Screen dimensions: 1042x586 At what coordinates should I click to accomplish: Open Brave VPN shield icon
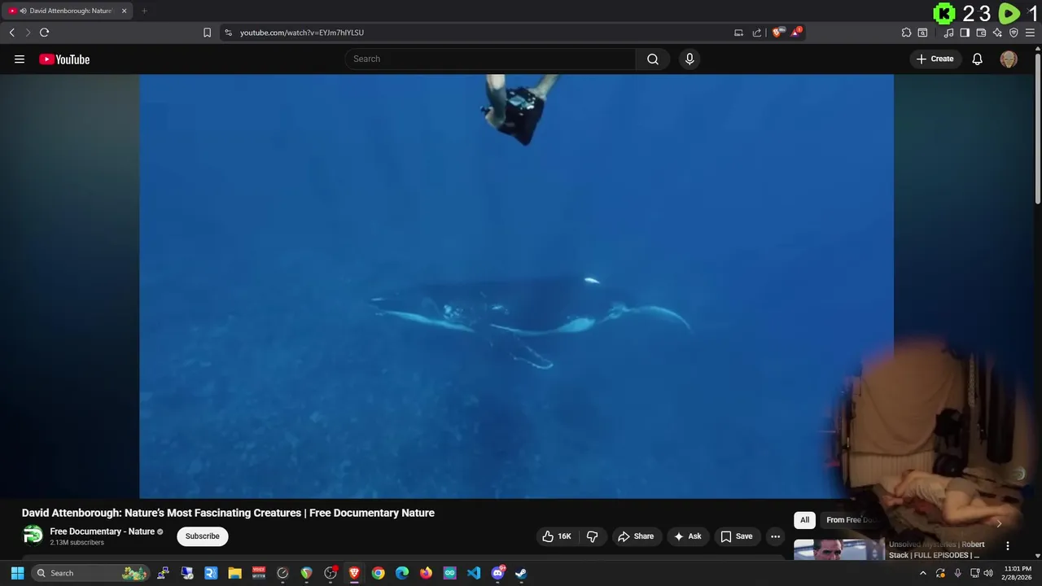(x=1014, y=33)
